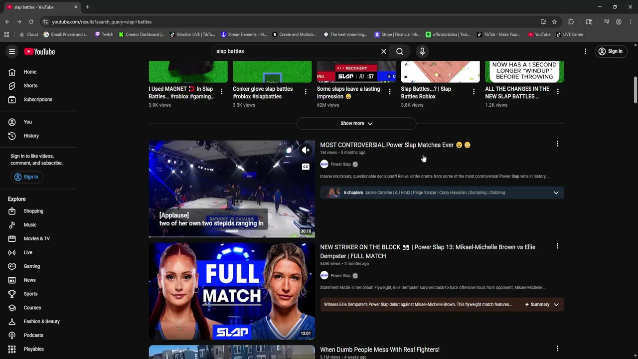Open 'When Dumb People Mess With Real Fighters' title

tap(380, 350)
